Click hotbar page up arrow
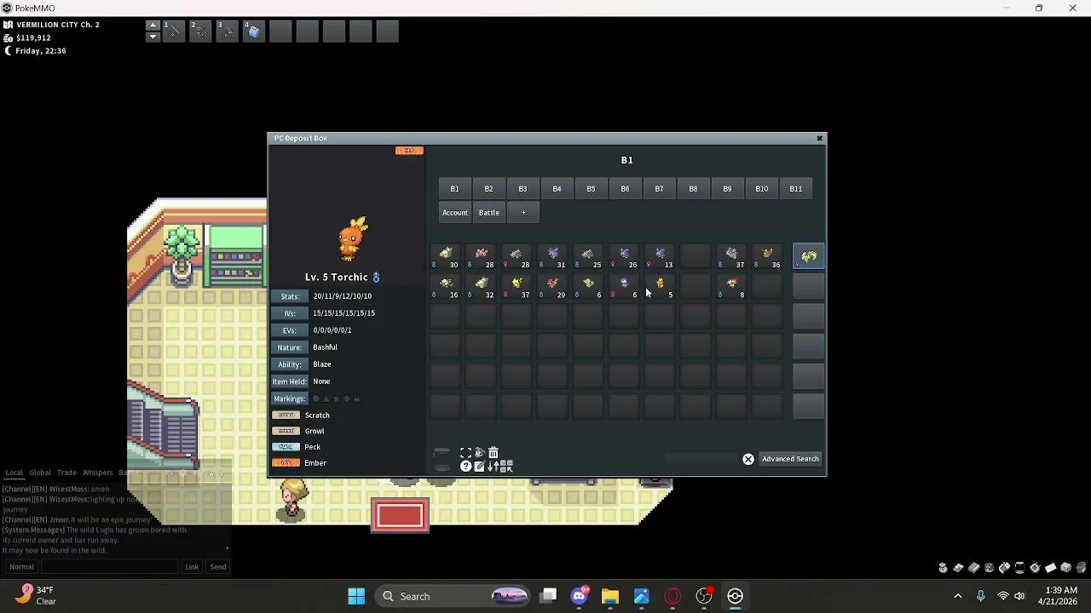 [x=153, y=26]
